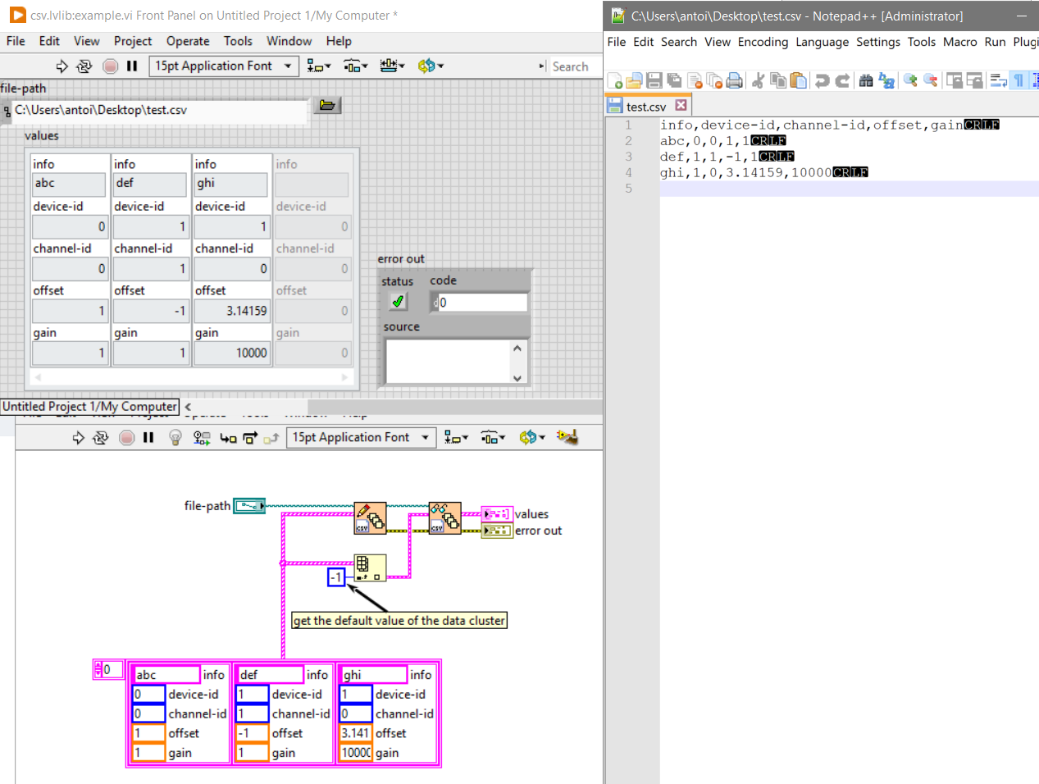Open the Encoding menu in Notepad++

coord(763,42)
